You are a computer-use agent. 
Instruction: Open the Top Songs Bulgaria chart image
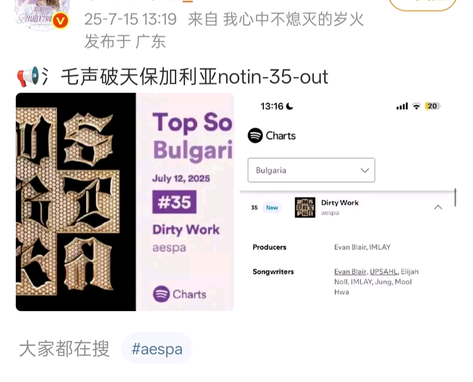coord(125,202)
